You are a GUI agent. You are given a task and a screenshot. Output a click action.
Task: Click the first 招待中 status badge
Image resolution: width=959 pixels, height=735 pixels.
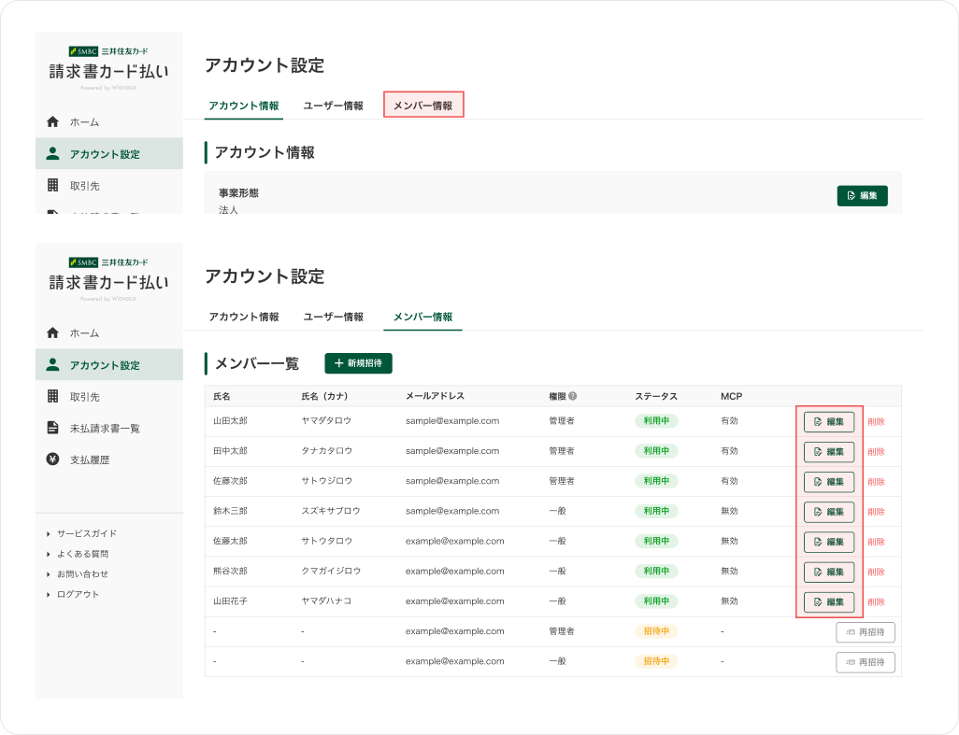[x=656, y=630]
